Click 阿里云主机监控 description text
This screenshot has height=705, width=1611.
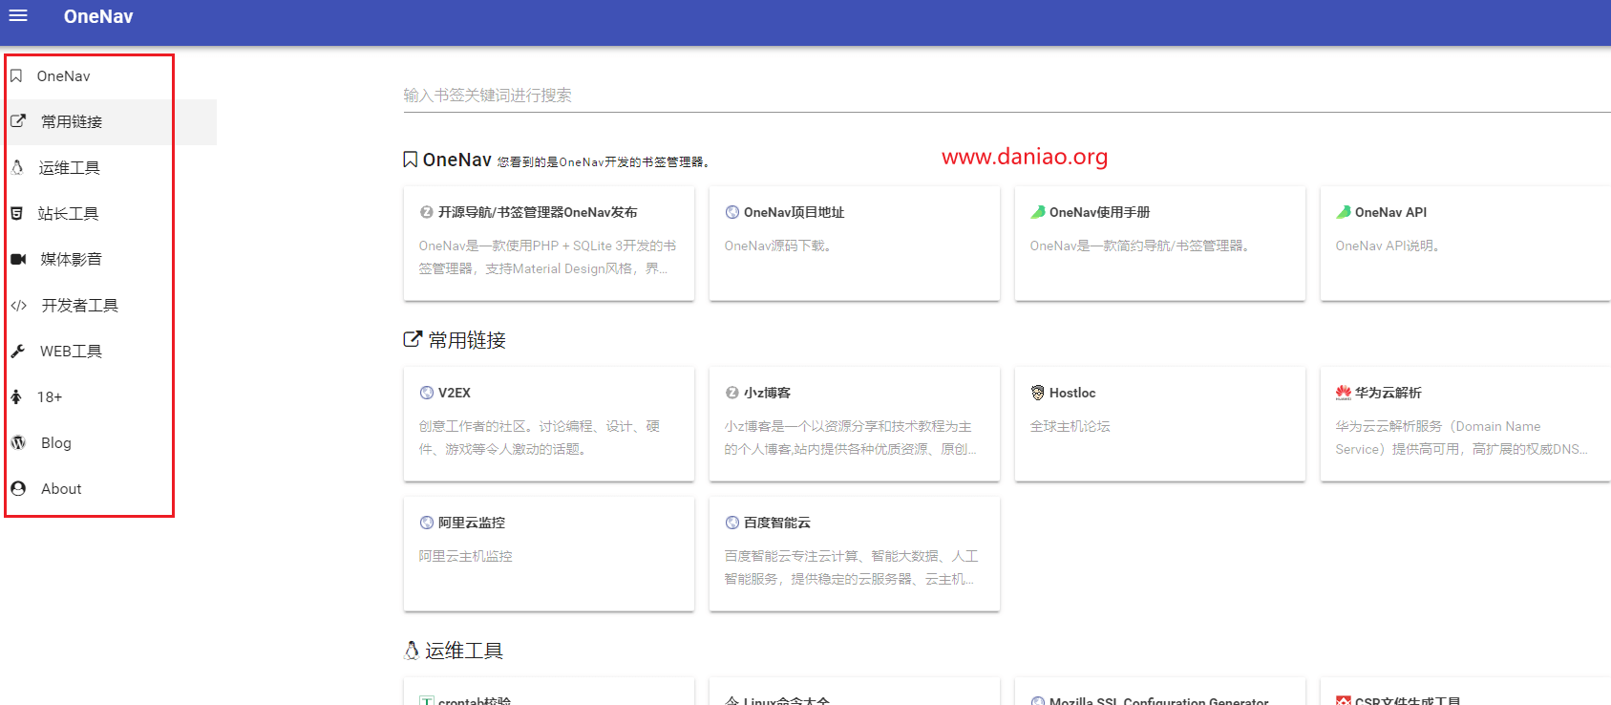pos(465,556)
